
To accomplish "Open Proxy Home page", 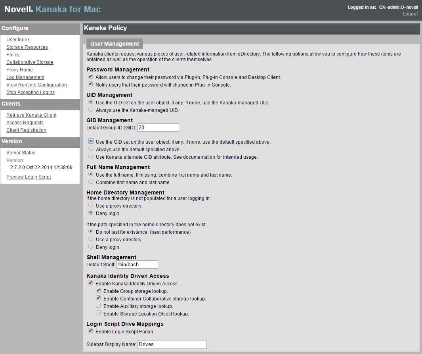I will click(x=20, y=70).
